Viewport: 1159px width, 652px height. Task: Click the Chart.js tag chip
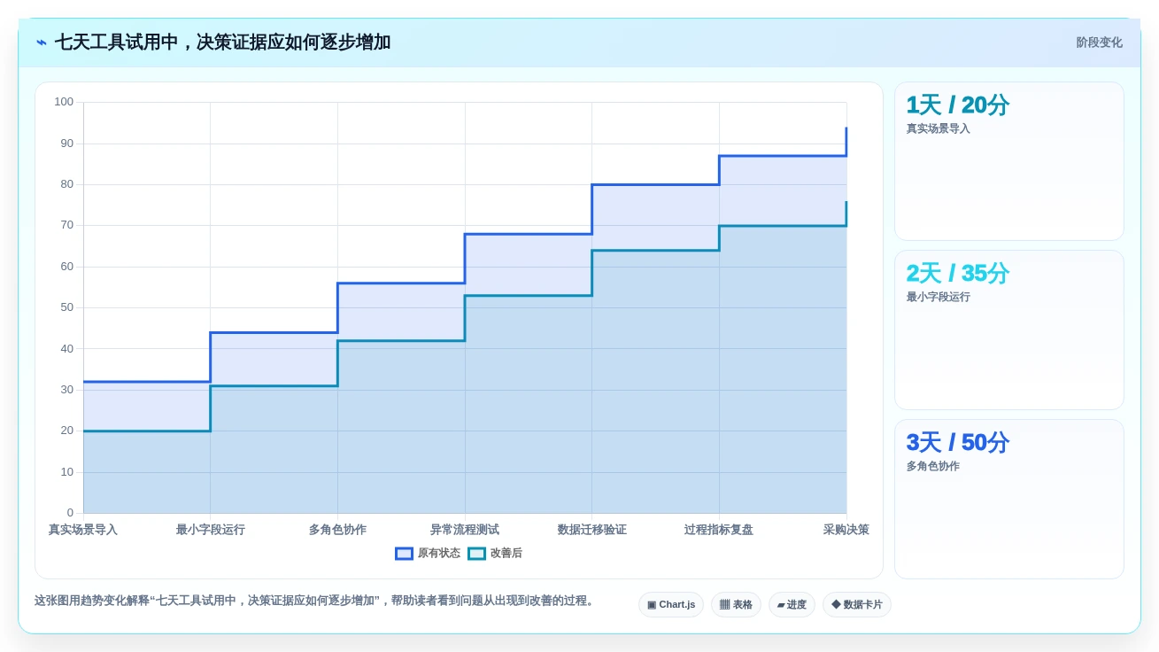[x=671, y=605]
